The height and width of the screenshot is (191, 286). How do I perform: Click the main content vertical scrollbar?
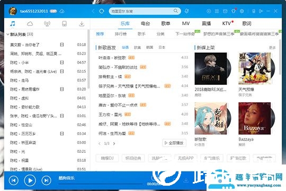tap(280, 57)
